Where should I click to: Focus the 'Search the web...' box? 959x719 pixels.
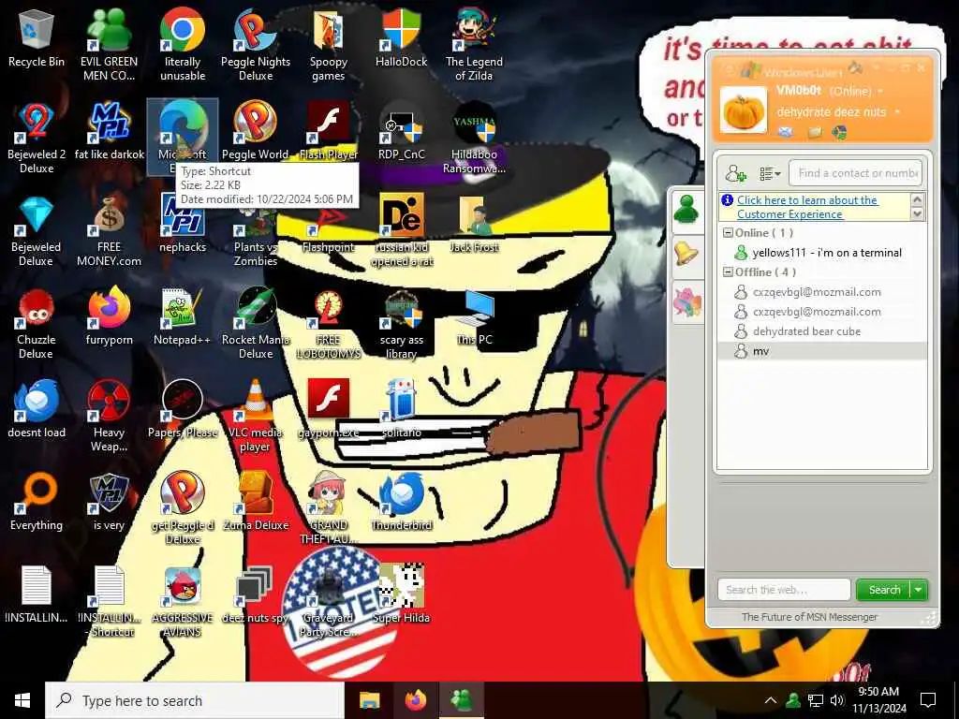784,590
